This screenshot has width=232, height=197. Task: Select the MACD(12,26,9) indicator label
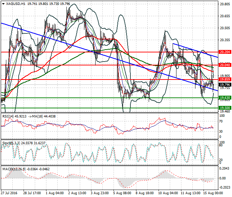14,169
